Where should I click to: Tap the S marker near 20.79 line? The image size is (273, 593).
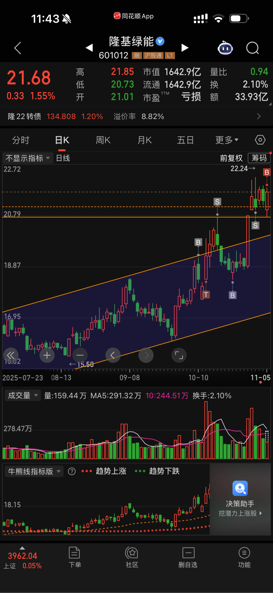coord(255,225)
